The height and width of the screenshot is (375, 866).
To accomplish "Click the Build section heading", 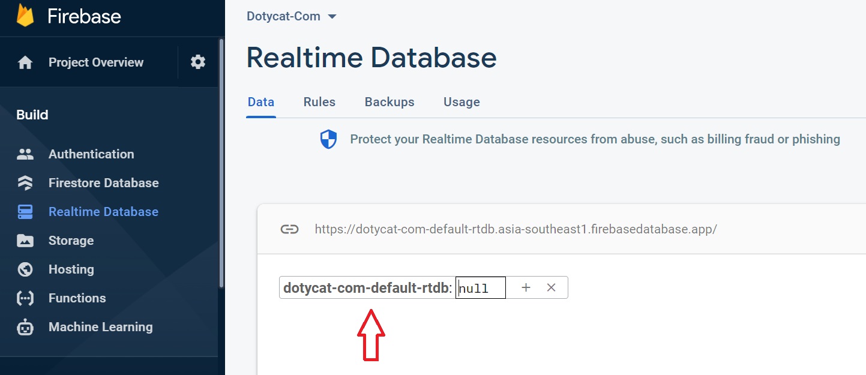I will 32,115.
